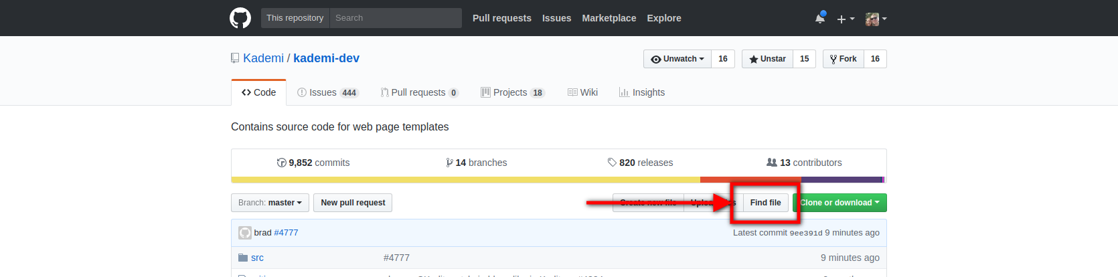Open the brad author link
Image resolution: width=1118 pixels, height=277 pixels.
(x=262, y=233)
